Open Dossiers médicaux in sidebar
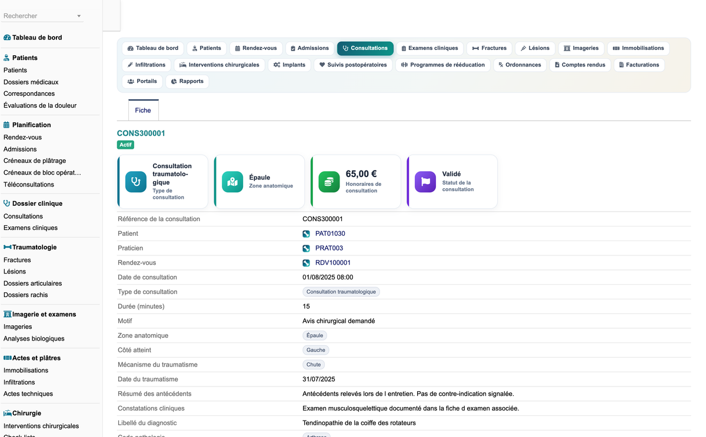706x437 pixels. 31,82
